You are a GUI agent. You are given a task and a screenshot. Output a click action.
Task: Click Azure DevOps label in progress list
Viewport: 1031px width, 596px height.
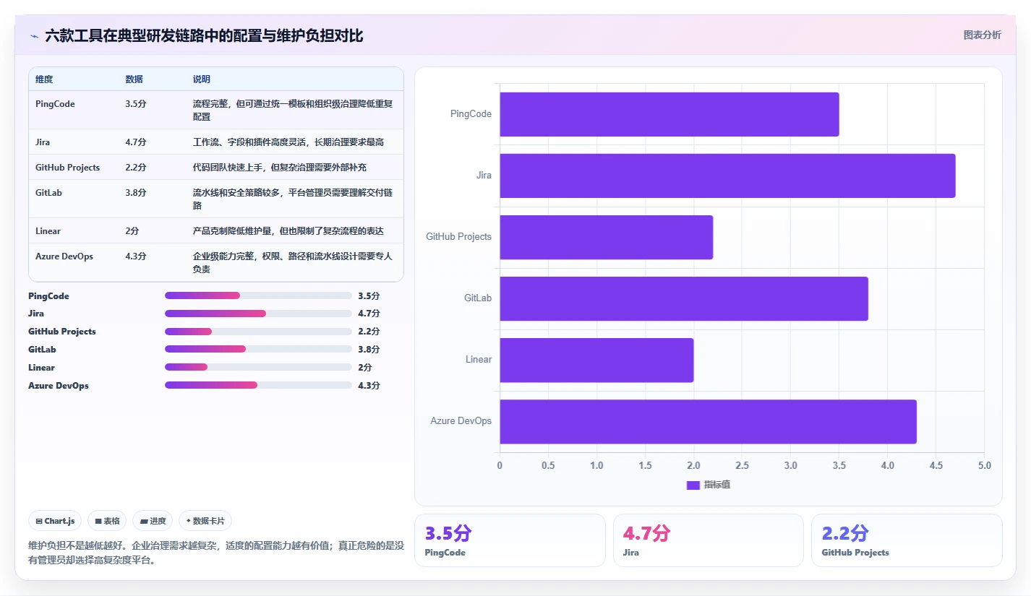[59, 385]
